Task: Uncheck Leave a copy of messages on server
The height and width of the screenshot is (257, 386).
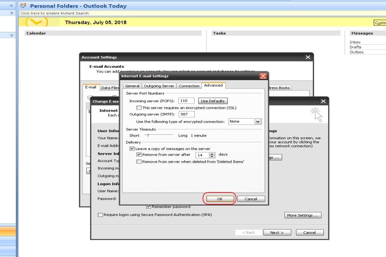Action: point(132,149)
